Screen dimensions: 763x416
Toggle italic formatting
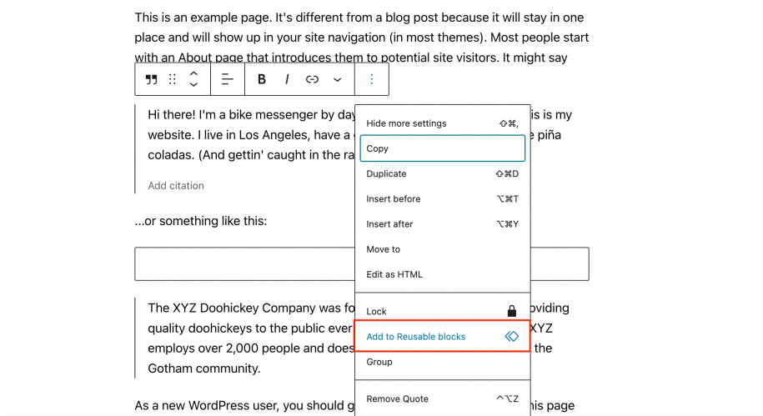287,79
